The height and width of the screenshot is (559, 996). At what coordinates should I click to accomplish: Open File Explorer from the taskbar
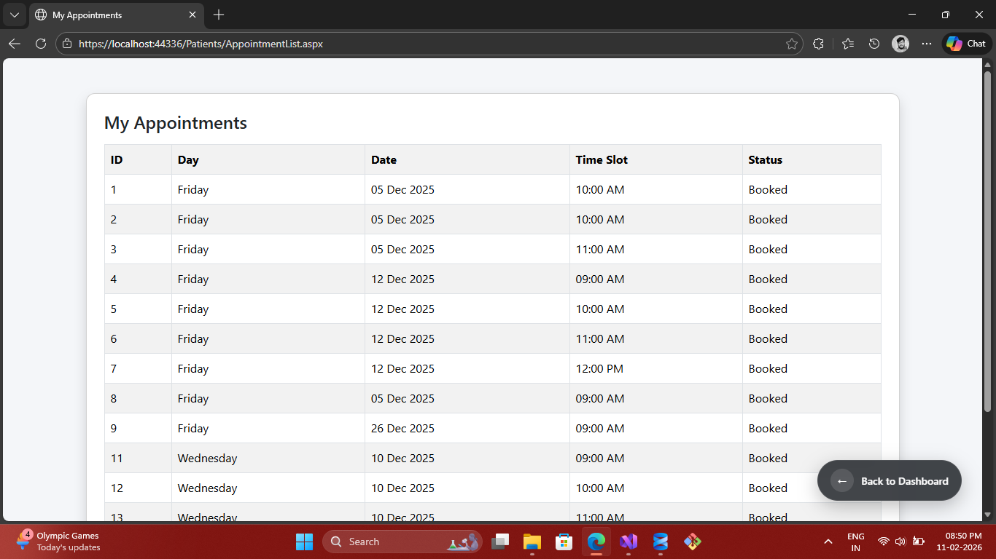pyautogui.click(x=532, y=542)
